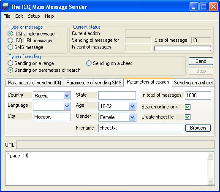Switch to Parameters of sending ICQ tab
Image resolution: width=220 pixels, height=192 pixels.
tap(35, 83)
